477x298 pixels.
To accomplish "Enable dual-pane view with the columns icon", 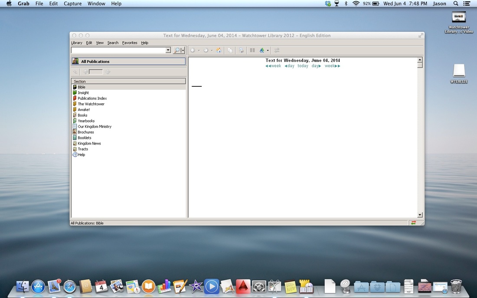I will [x=252, y=50].
